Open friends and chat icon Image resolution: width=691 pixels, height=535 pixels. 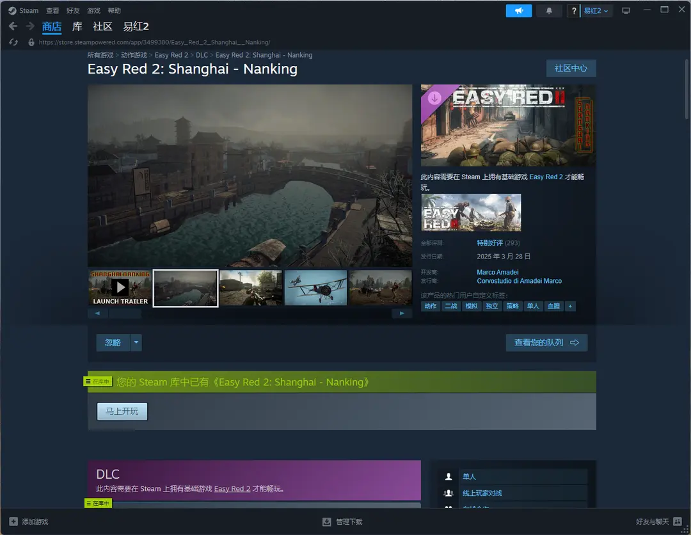678,522
